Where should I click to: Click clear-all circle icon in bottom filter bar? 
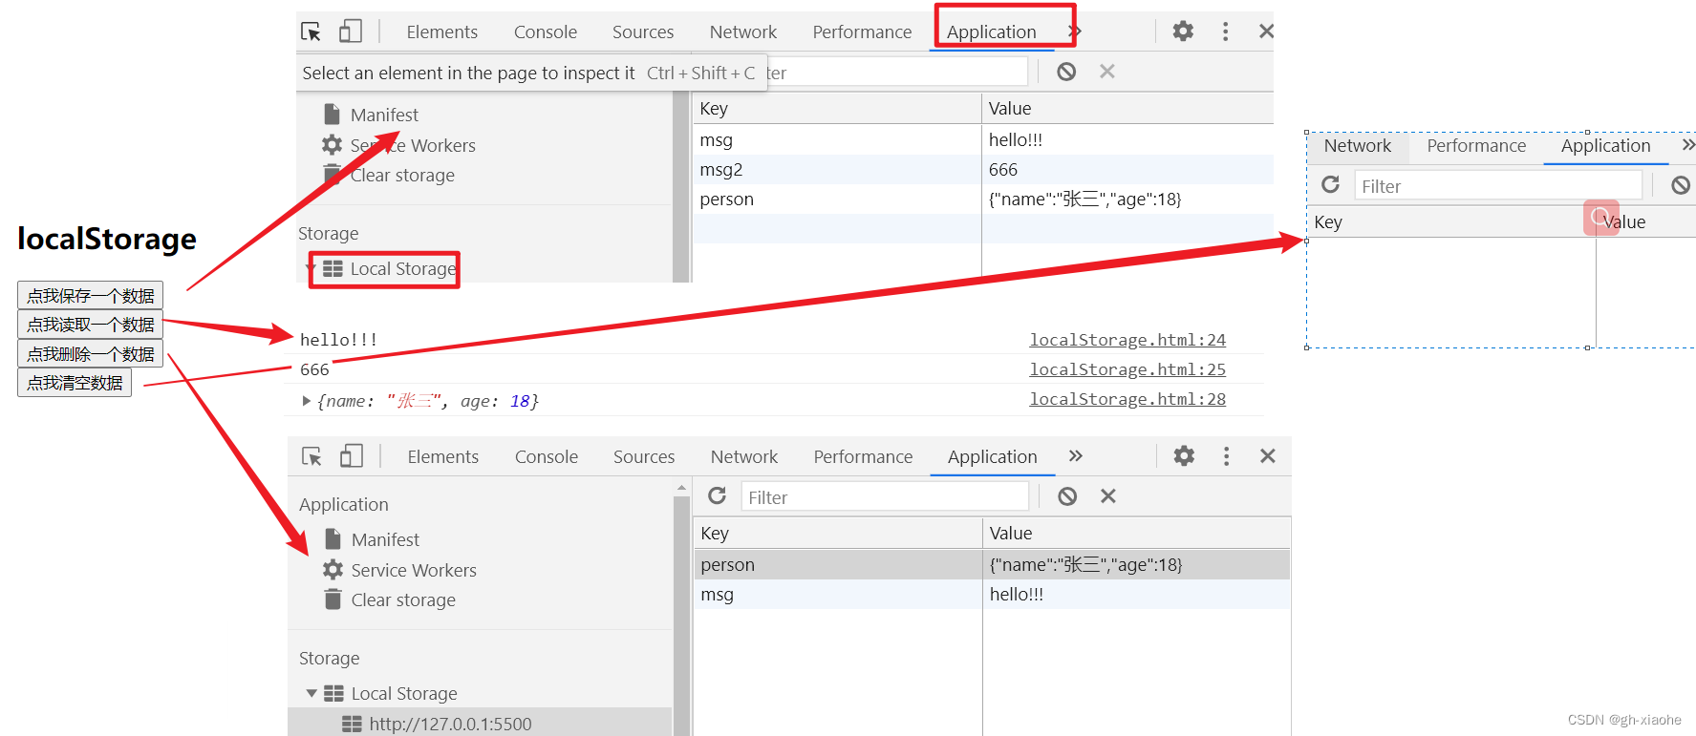coord(1067,496)
